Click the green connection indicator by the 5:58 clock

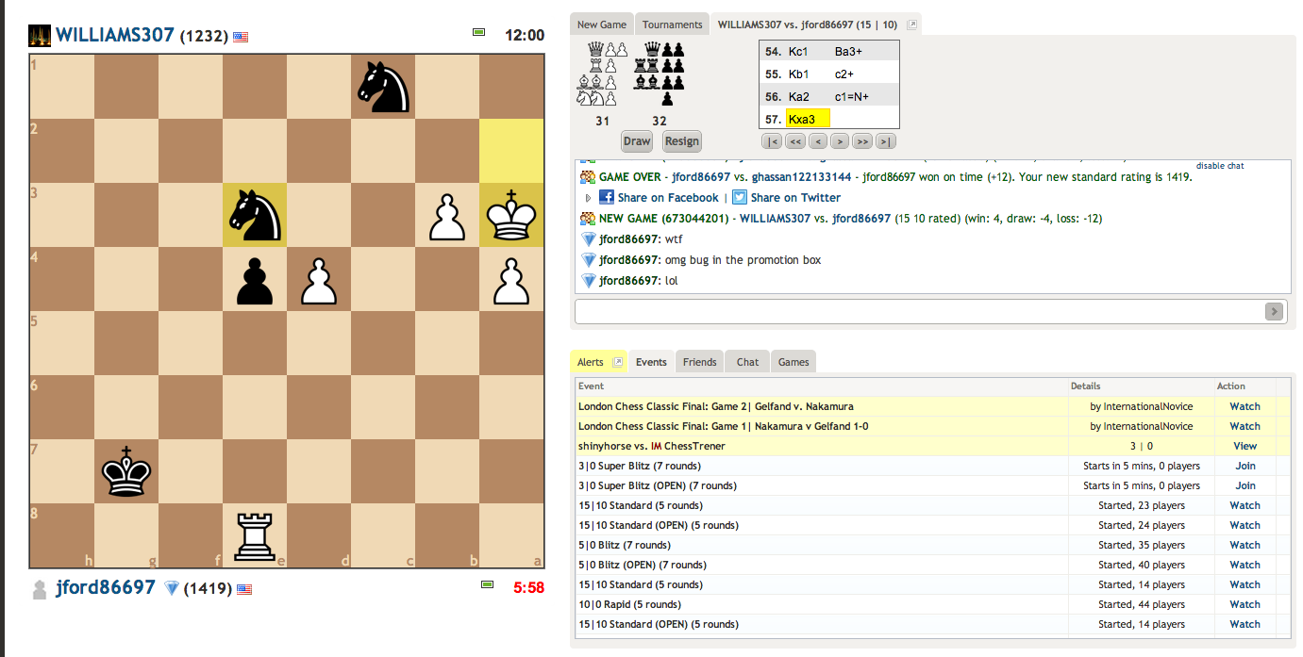487,585
